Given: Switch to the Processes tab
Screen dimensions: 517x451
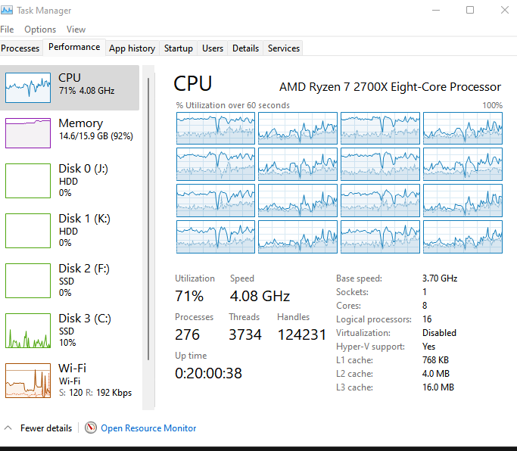Looking at the screenshot, I should (20, 48).
